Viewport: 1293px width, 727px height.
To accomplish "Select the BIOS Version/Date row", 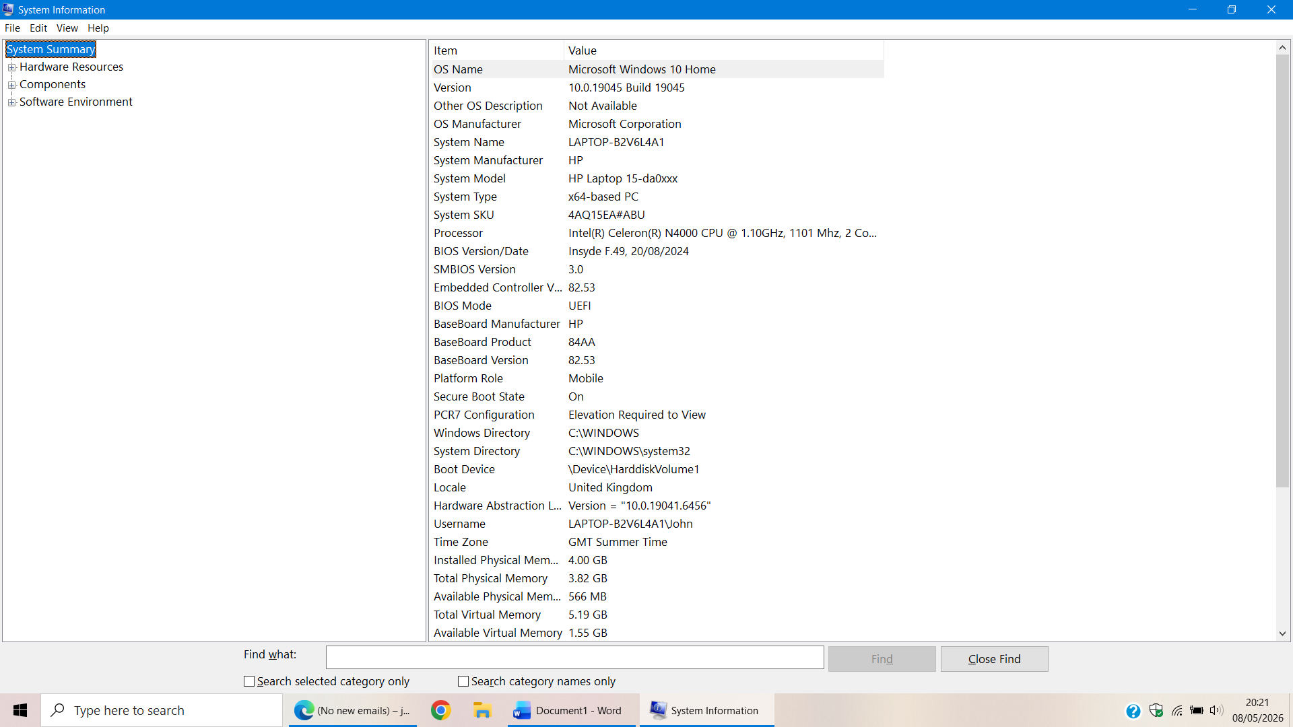I will 657,251.
